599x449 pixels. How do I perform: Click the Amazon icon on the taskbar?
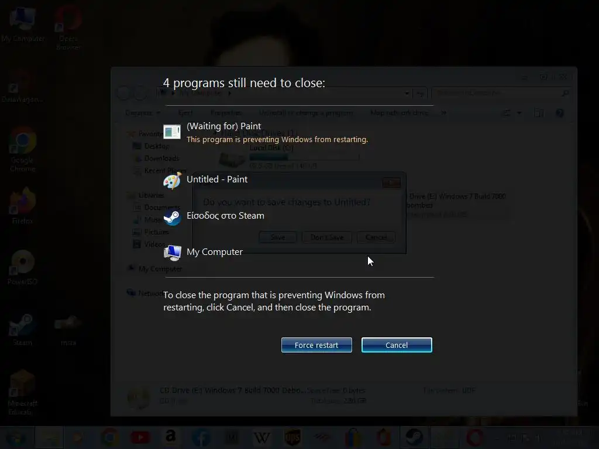click(171, 437)
